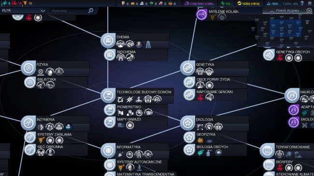Click the tower unlock icon under Chemia
The image size is (314, 176).
pyautogui.click(x=148, y=44)
